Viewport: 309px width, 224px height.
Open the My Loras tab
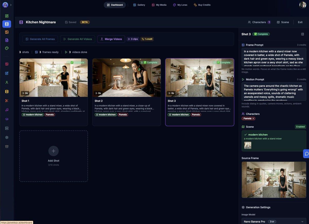(180, 5)
